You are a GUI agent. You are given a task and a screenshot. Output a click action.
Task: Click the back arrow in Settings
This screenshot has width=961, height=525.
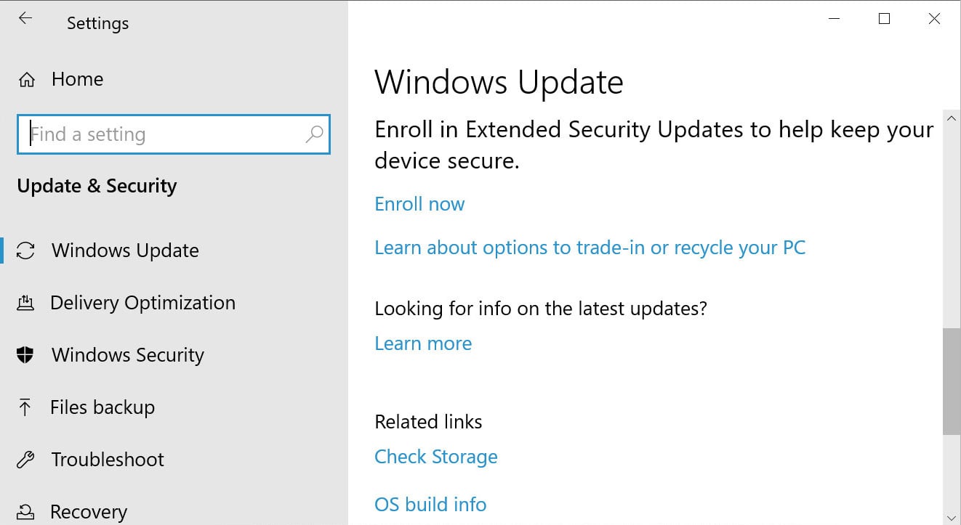[x=25, y=18]
